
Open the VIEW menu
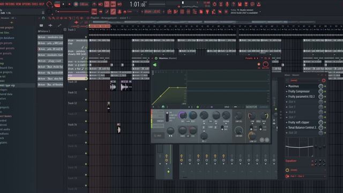pyautogui.click(x=18, y=4)
